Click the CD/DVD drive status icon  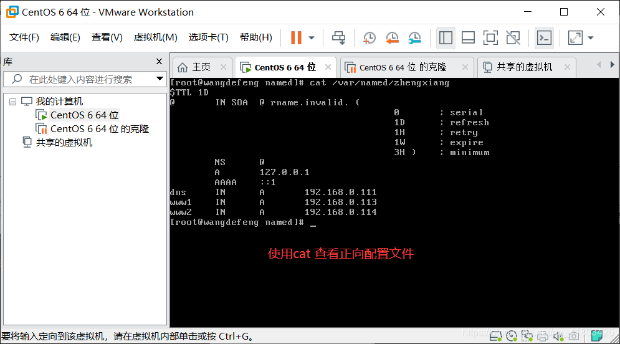511,336
